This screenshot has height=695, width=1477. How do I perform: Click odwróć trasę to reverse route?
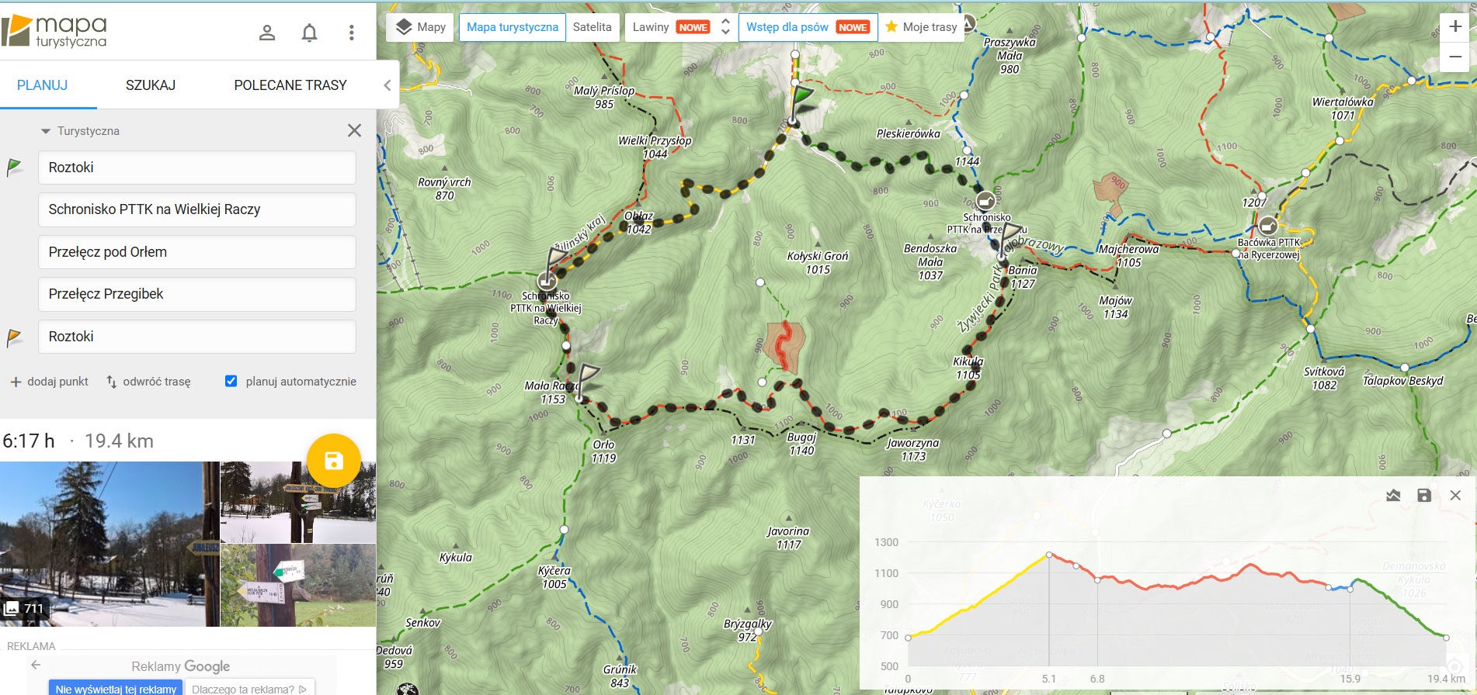point(148,382)
